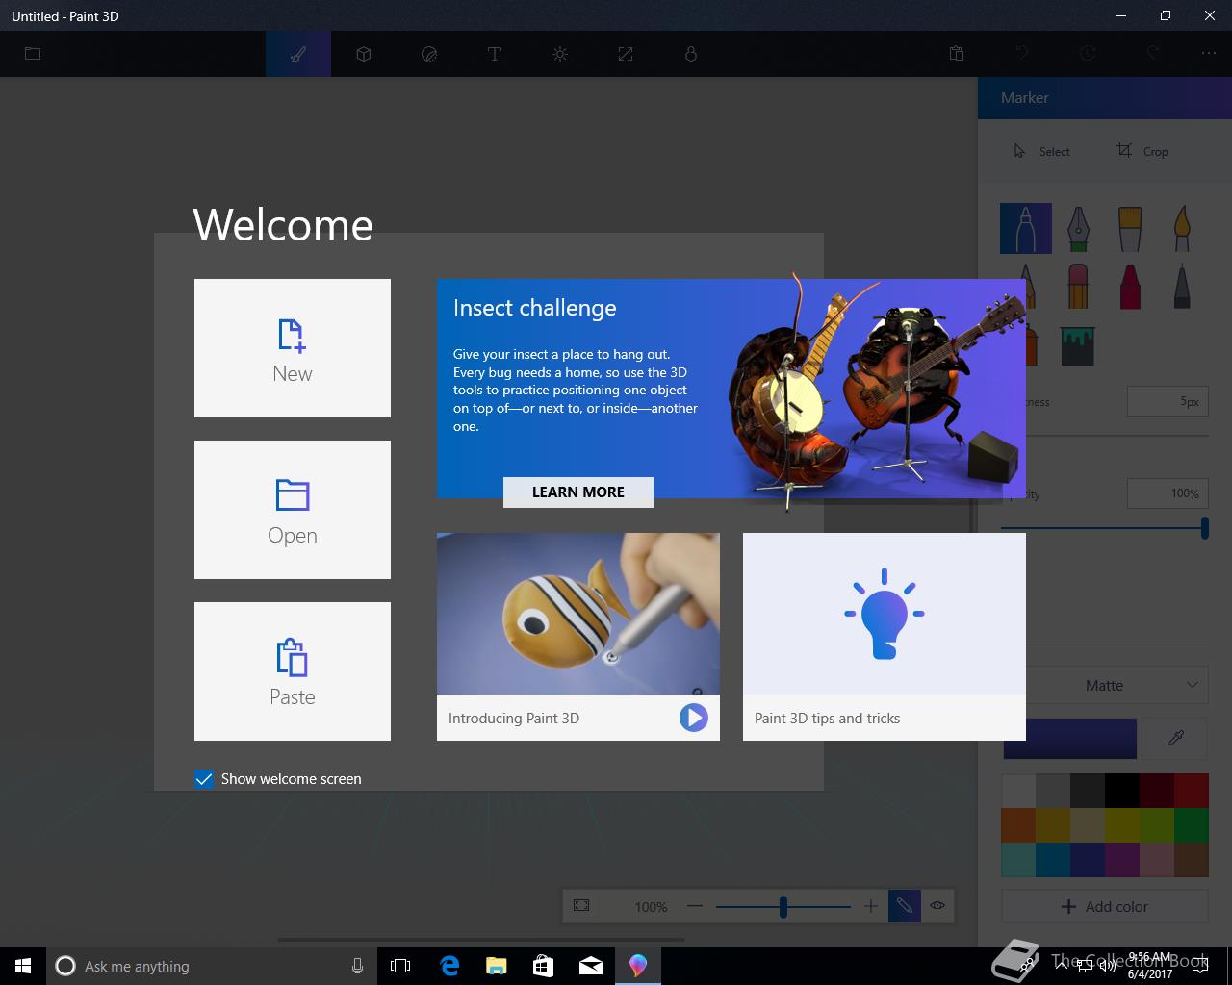This screenshot has width=1232, height=985.
Task: Pick the red Crayon tool
Action: 1130,286
